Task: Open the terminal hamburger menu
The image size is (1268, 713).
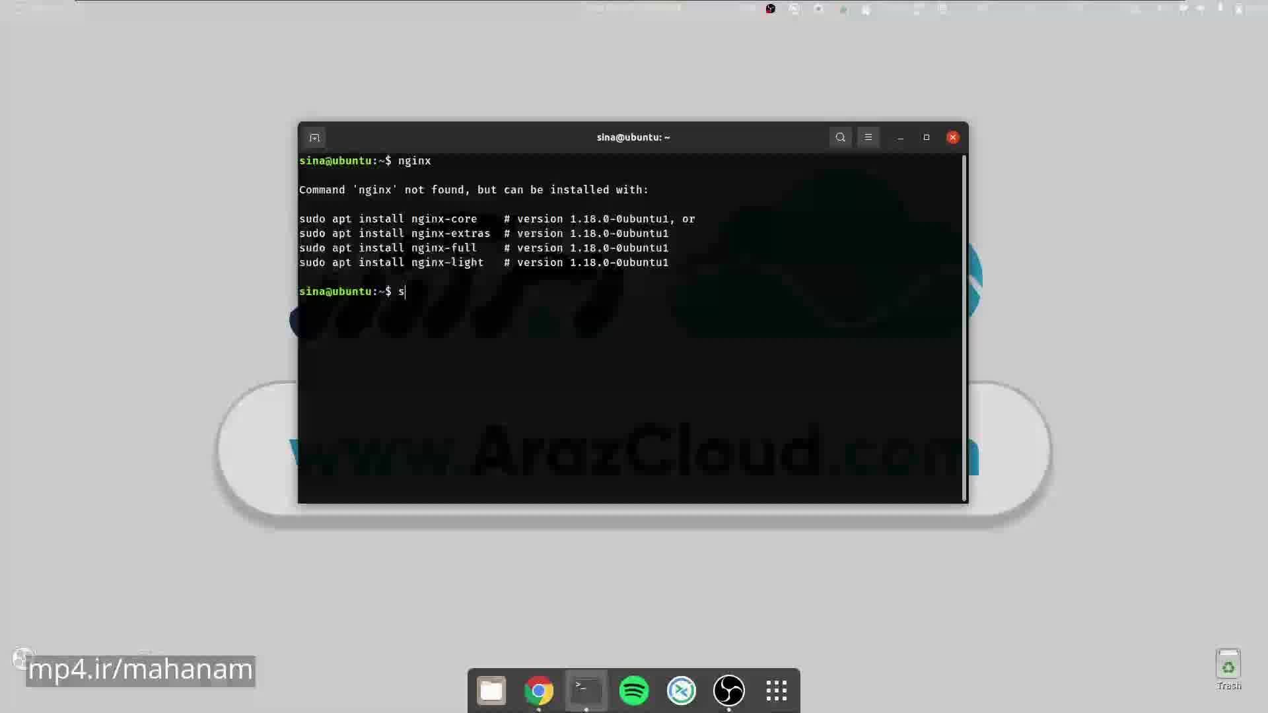Action: (868, 137)
